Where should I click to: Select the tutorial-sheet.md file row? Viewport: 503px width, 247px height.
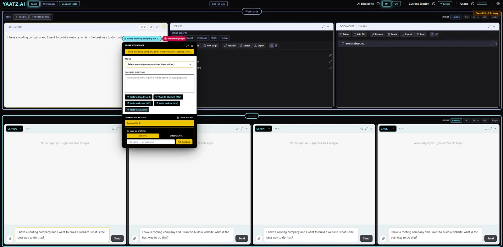(x=417, y=44)
